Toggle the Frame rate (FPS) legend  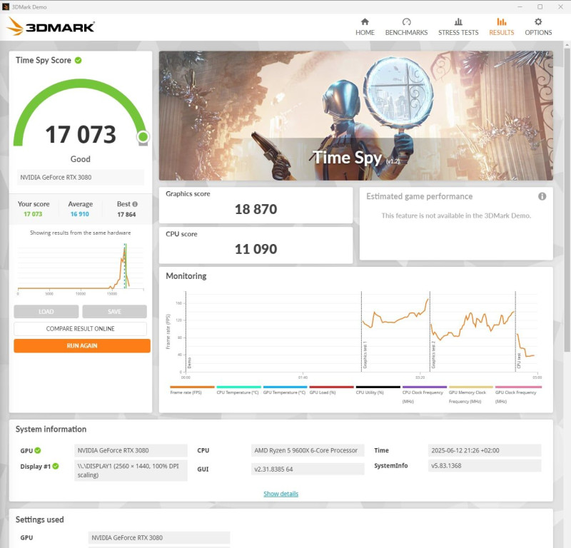[192, 391]
